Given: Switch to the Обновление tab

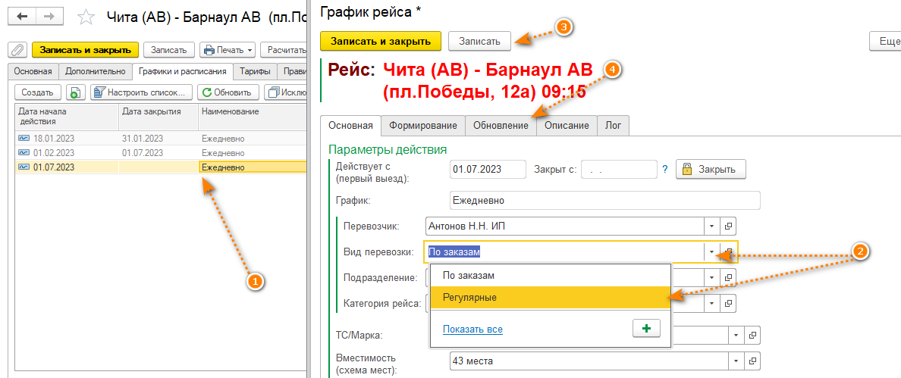Looking at the screenshot, I should pyautogui.click(x=501, y=125).
